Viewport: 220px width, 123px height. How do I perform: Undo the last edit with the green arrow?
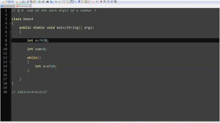[x=40, y=2]
